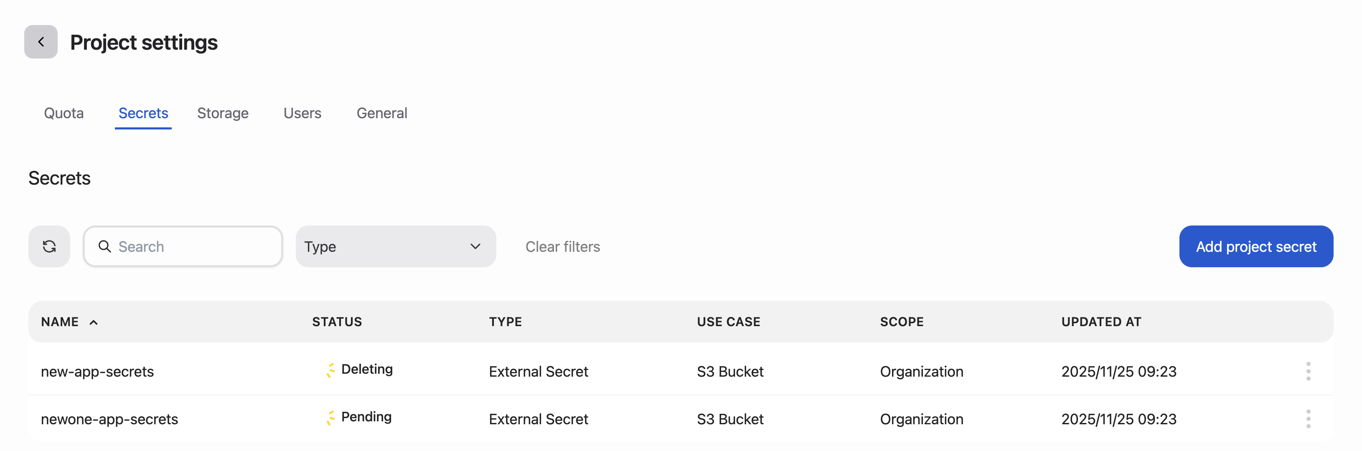Select the General tab header
The height and width of the screenshot is (451, 1362).
tap(382, 113)
